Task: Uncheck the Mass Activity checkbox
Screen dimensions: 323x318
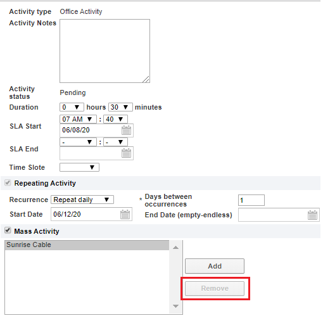Action: tap(8, 231)
